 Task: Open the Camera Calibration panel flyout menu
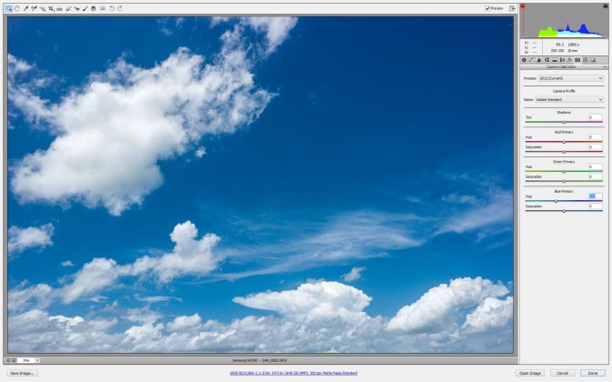point(605,67)
